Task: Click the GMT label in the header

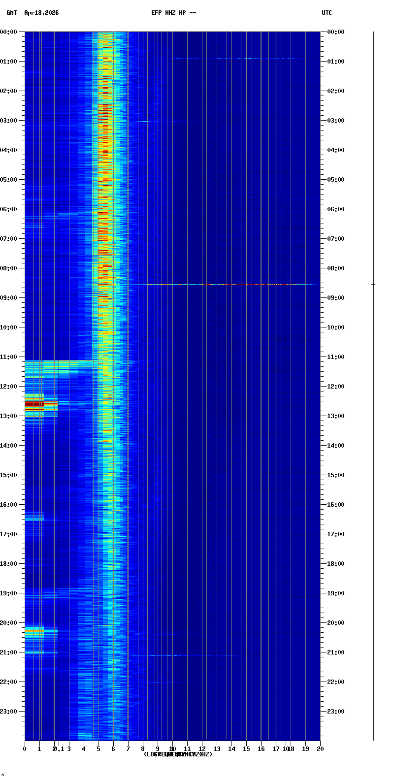Action: coord(11,13)
